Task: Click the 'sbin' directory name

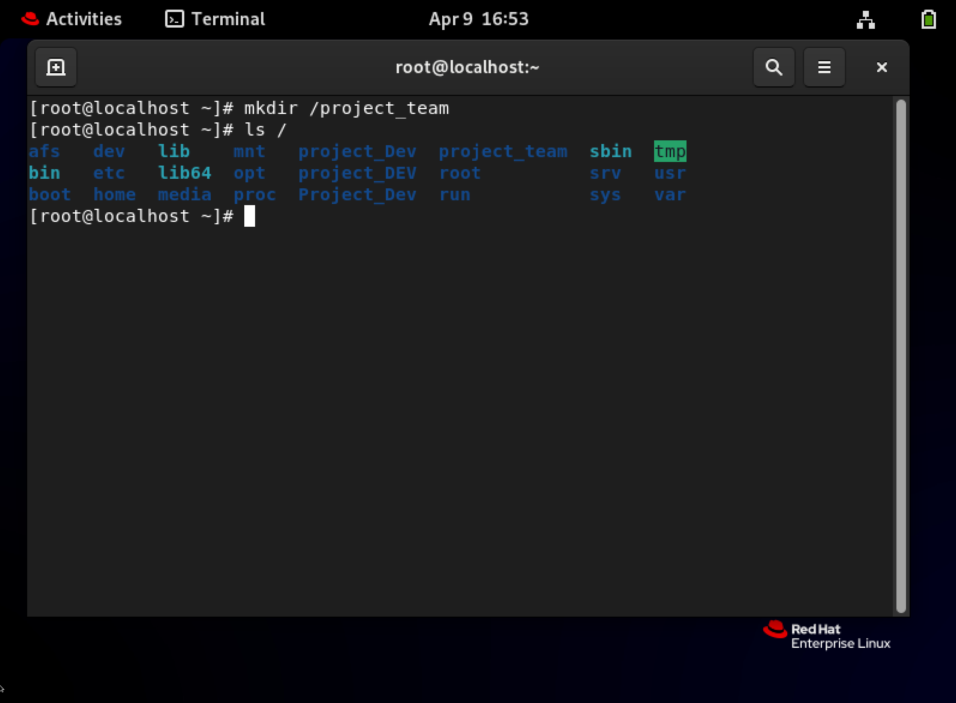Action: 611,152
